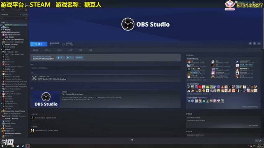Viewport: 264px width, 148px height.
Task: Open OBS from the taskbar
Action: click(28, 146)
